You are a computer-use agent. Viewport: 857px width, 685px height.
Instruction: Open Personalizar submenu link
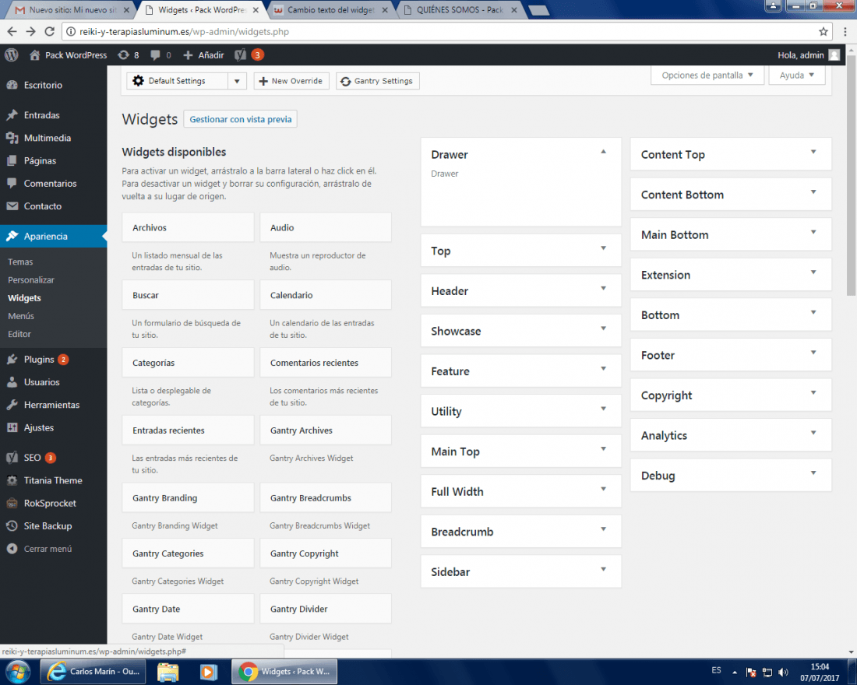coord(31,279)
